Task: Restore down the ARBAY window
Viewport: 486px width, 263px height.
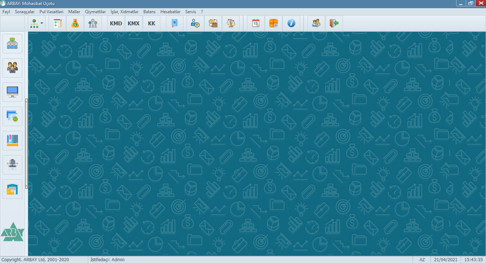Action: click(471, 3)
